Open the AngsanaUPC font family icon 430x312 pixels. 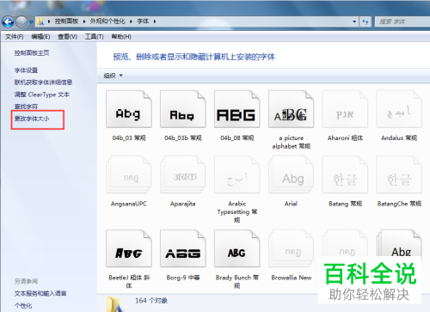tap(129, 174)
